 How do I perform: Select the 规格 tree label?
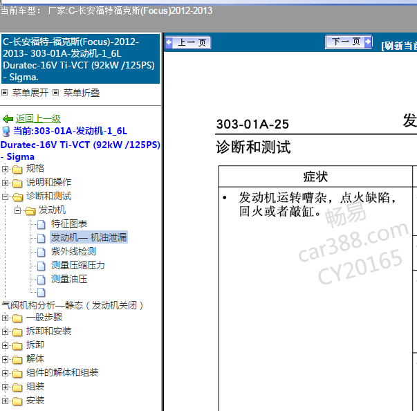pos(35,168)
